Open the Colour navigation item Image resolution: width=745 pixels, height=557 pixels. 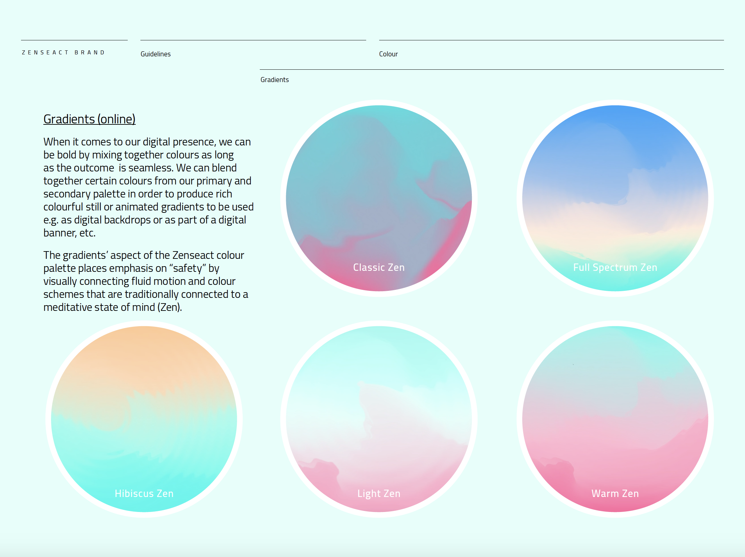tap(388, 54)
